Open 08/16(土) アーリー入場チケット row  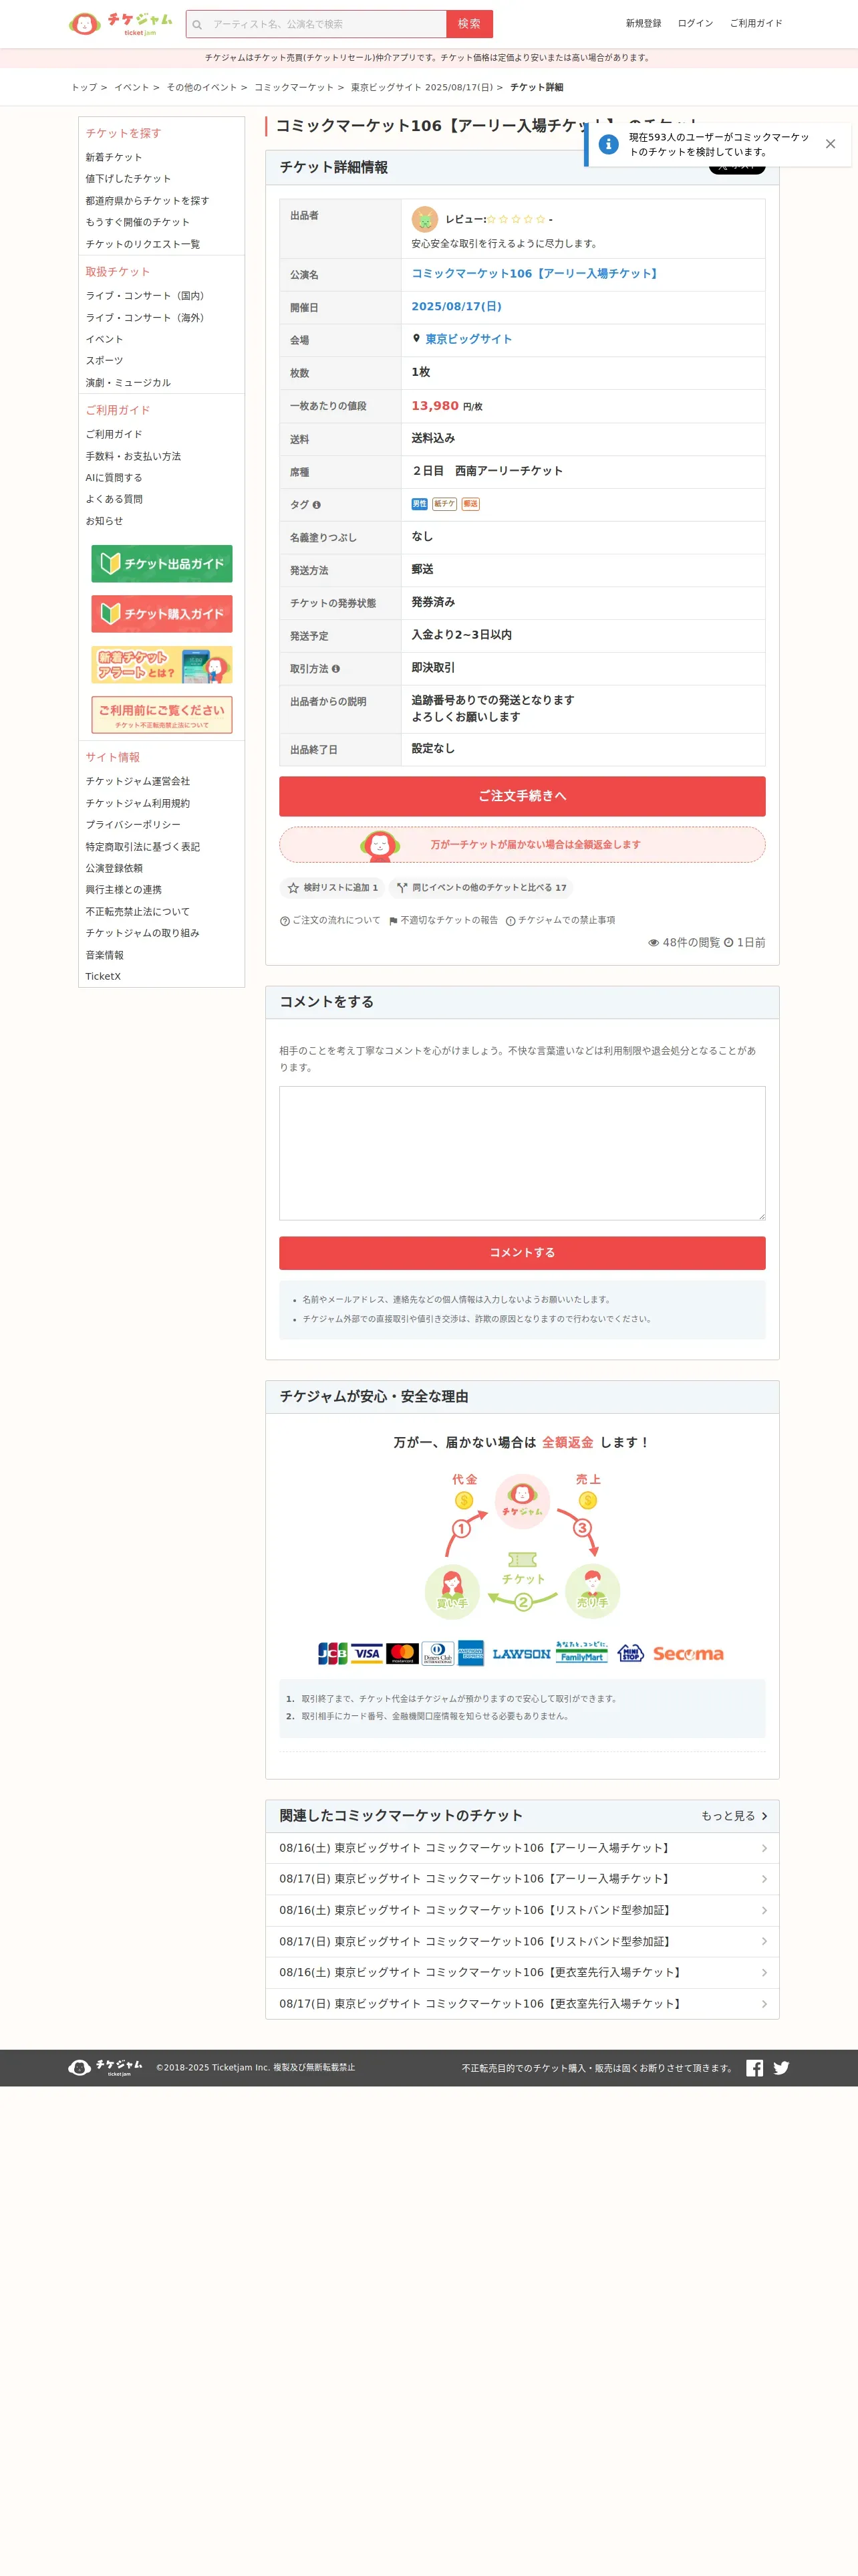coord(523,1849)
